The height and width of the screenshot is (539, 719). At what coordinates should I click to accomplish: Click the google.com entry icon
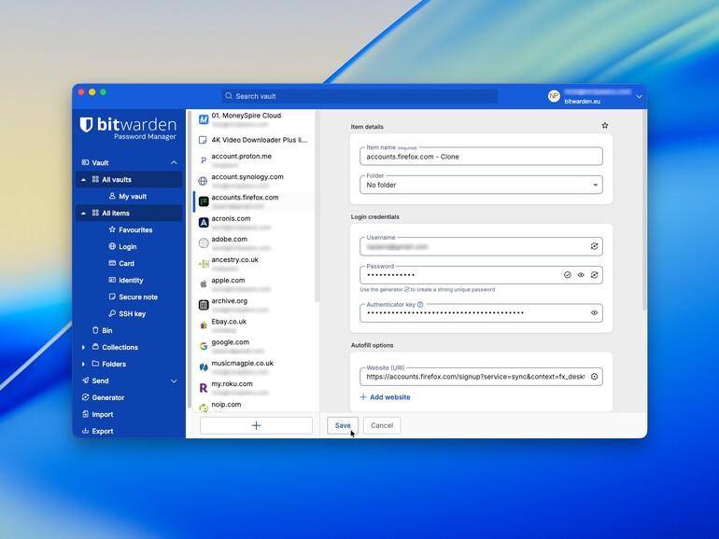pos(204,346)
